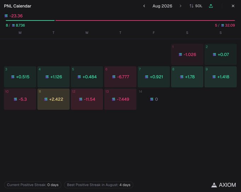
Task: Open day 4 with +1.126 profit
Action: tap(54, 77)
